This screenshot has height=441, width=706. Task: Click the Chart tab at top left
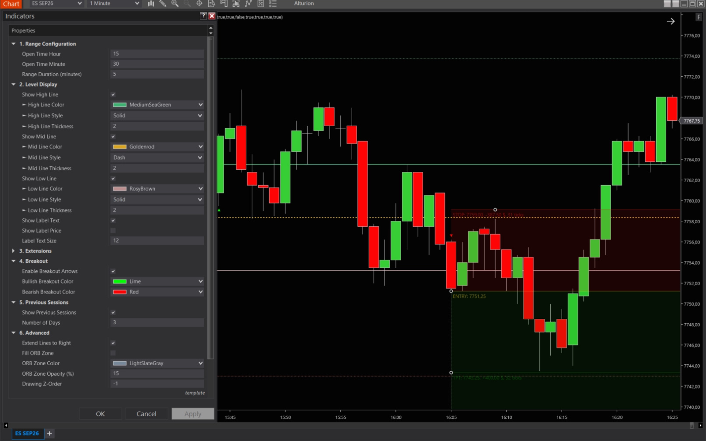pyautogui.click(x=11, y=4)
